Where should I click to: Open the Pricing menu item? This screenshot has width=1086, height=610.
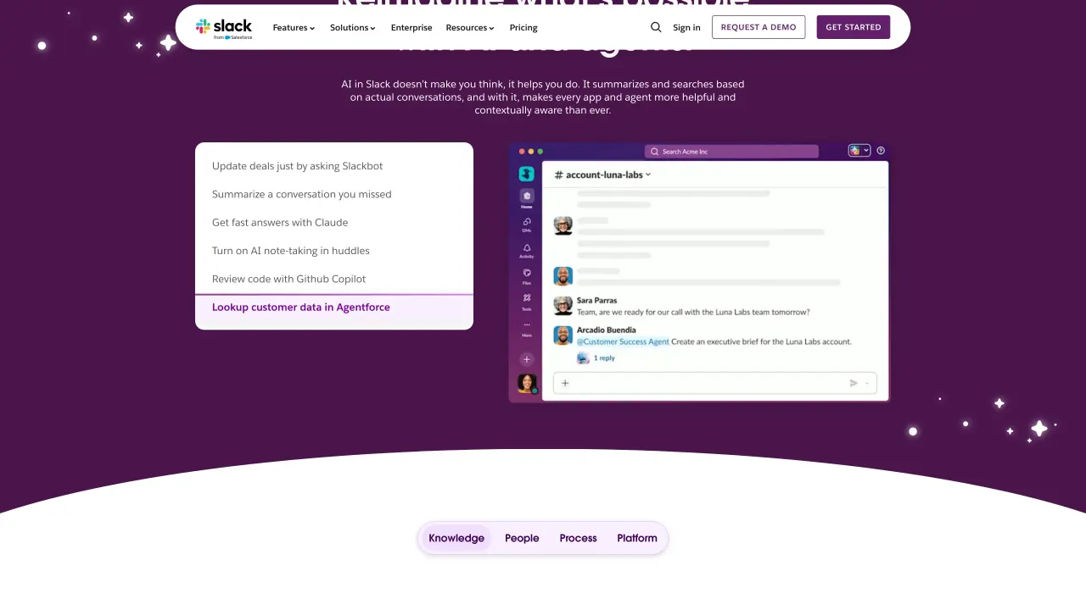click(x=523, y=27)
